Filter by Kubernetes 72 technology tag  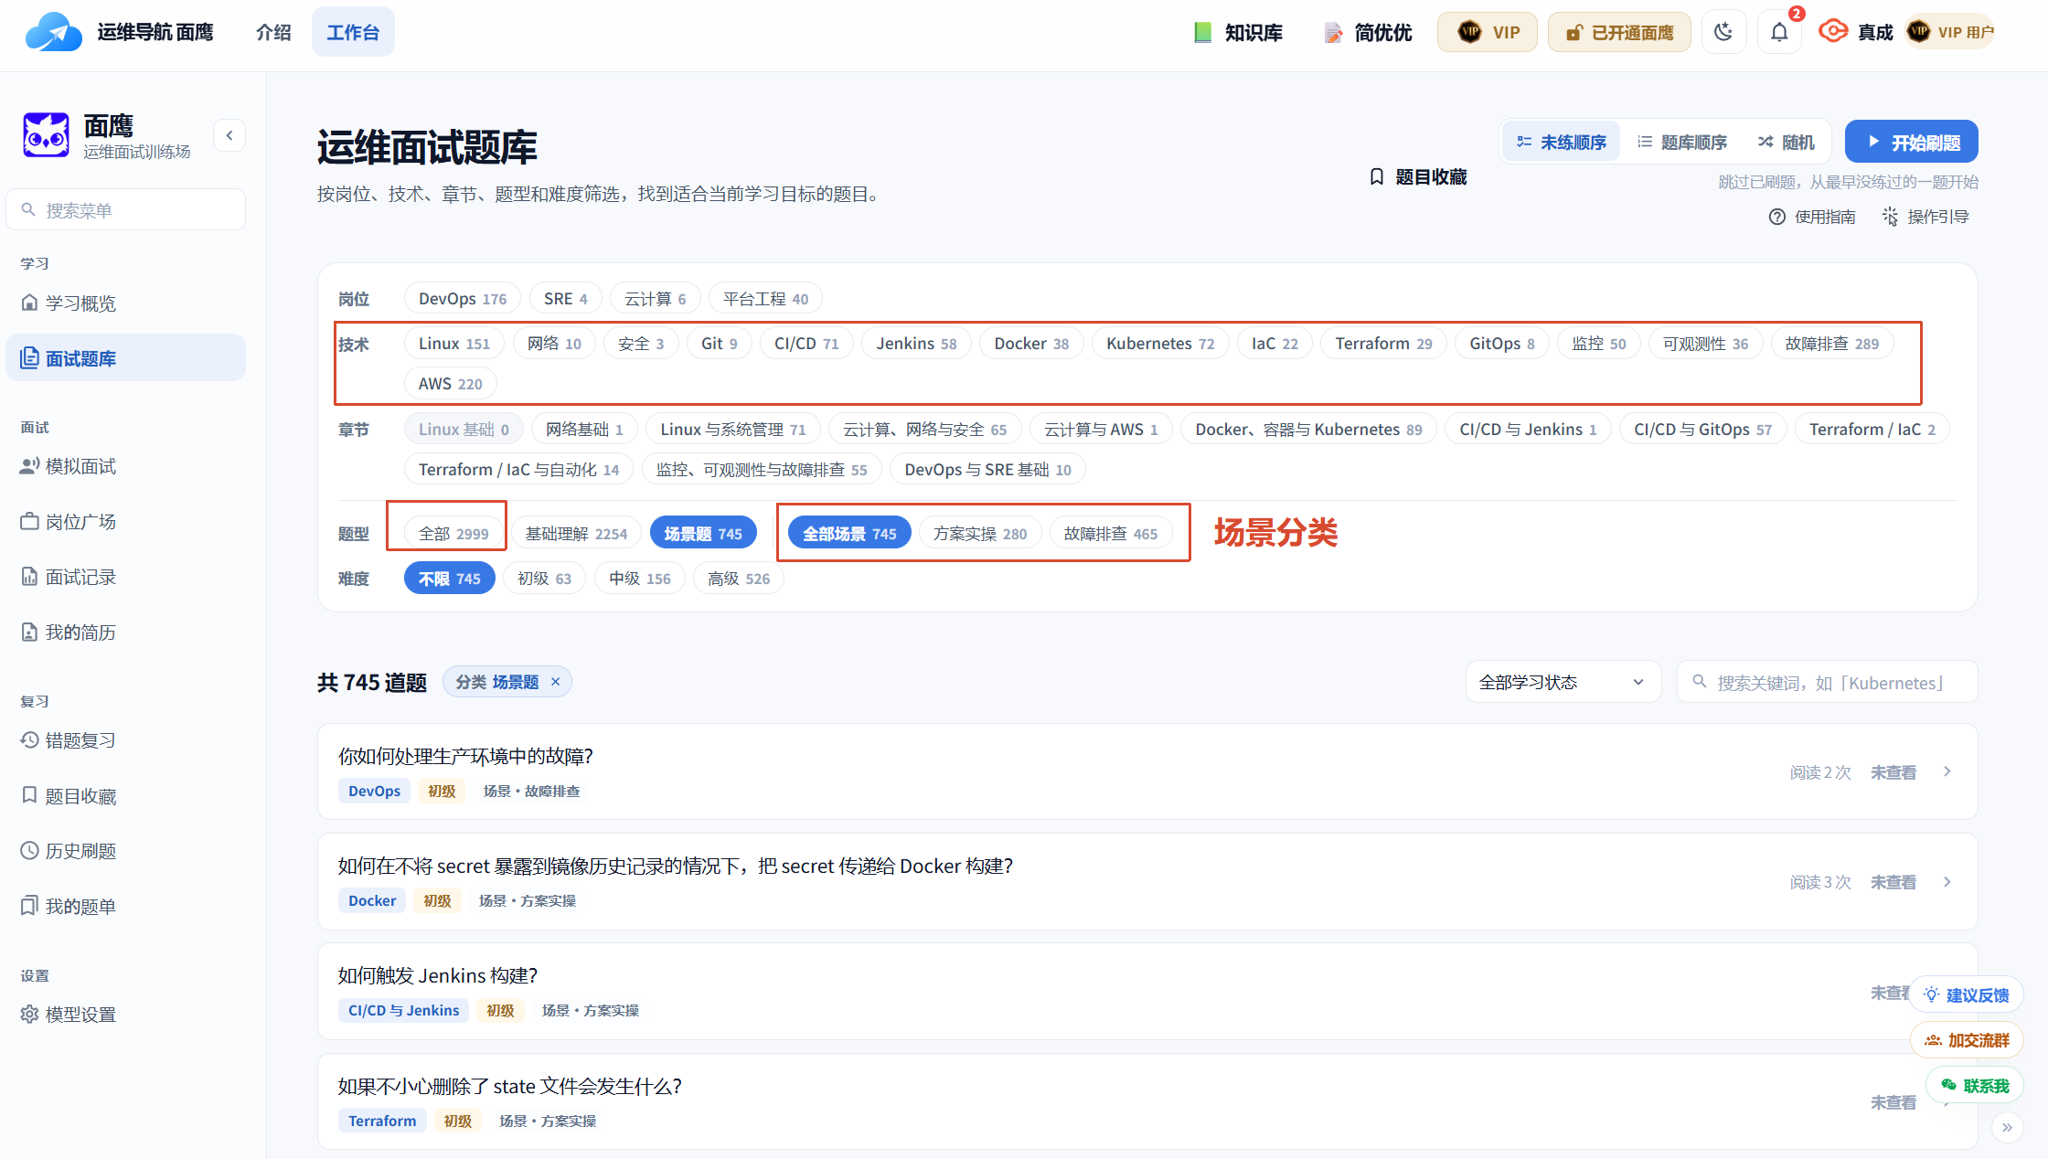click(x=1160, y=344)
